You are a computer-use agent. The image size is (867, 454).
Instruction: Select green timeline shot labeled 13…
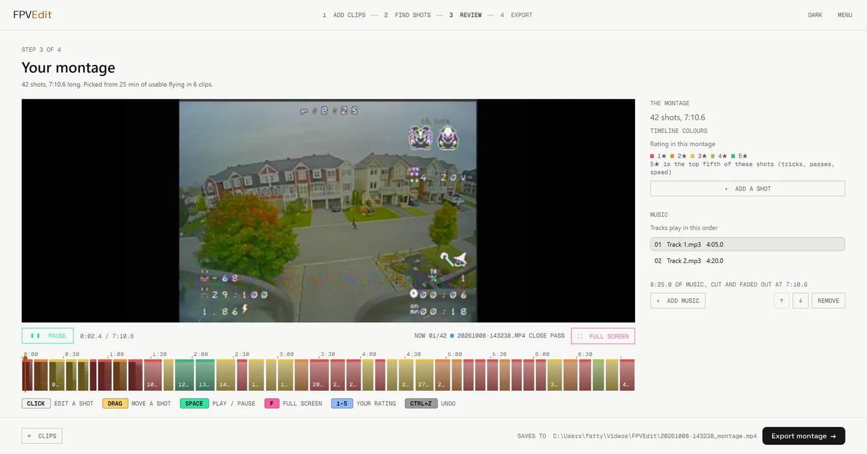coord(205,375)
